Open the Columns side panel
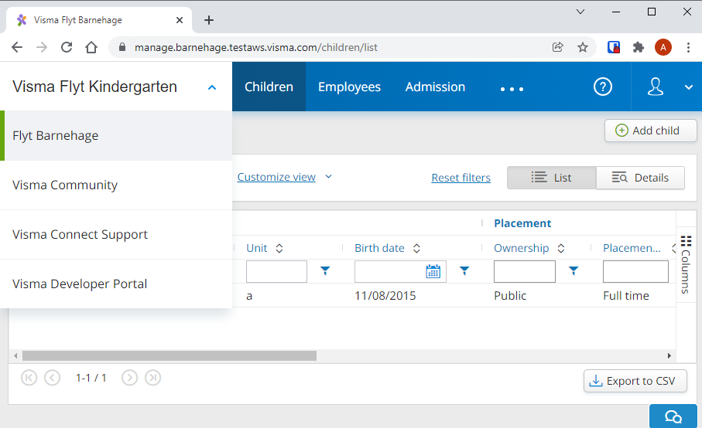Screen dimensions: 702x428 point(686,264)
